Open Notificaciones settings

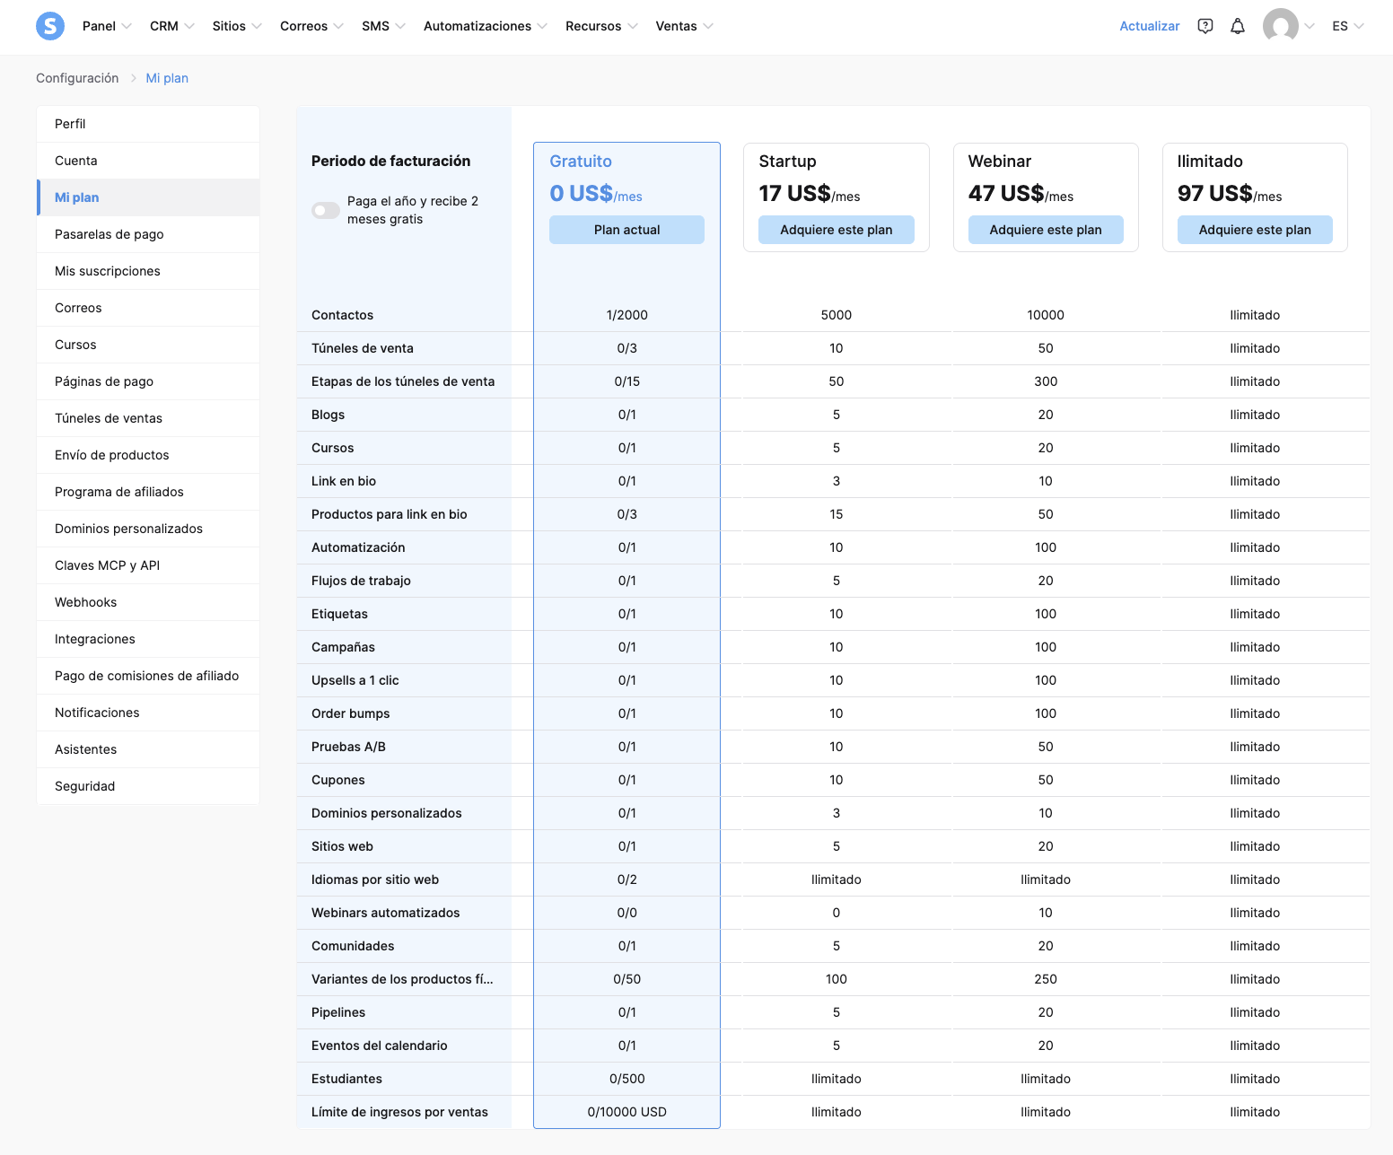click(x=148, y=713)
